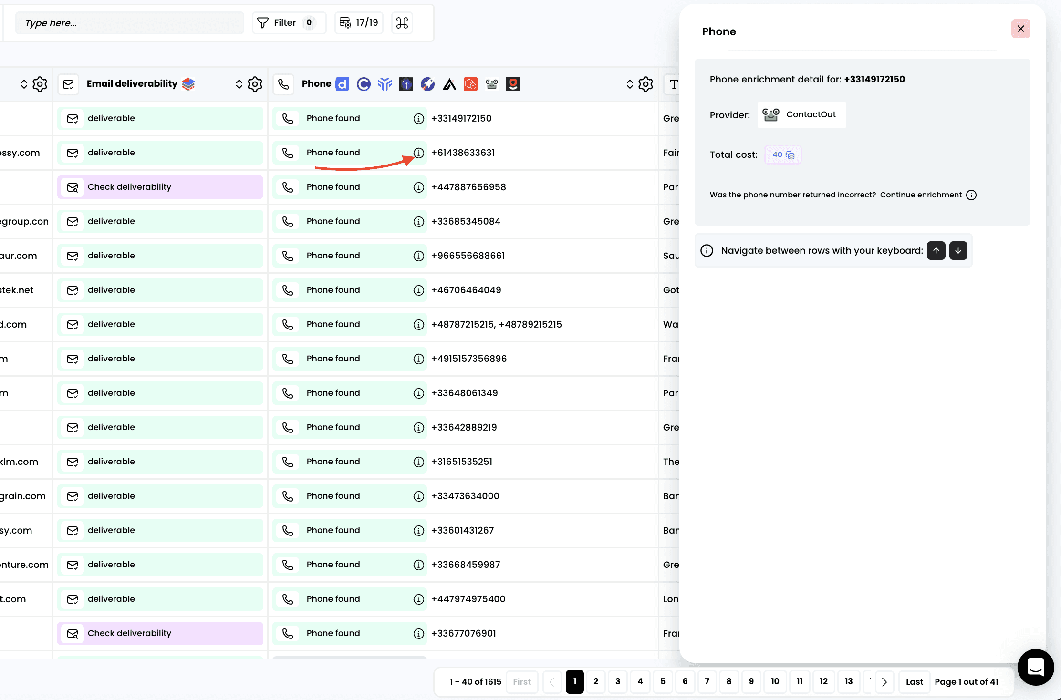Open the 17/19 column visibility selector
Screen dimensions: 1061x700
point(359,23)
